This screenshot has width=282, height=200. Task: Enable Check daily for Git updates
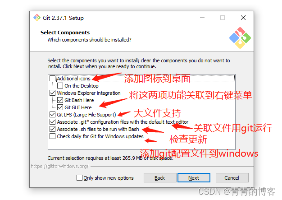click(52, 136)
